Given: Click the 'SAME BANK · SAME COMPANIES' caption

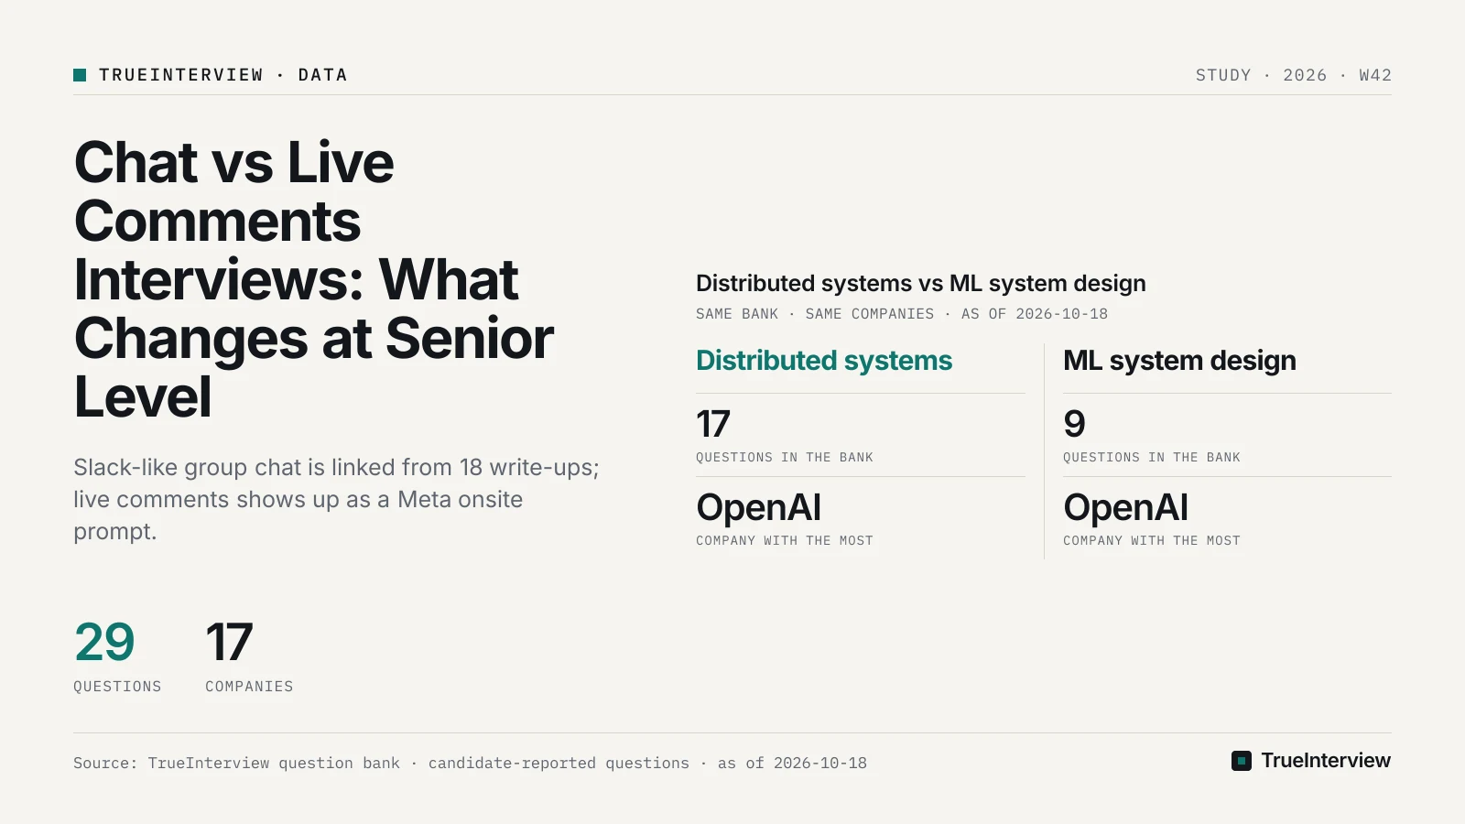Looking at the screenshot, I should click(902, 314).
